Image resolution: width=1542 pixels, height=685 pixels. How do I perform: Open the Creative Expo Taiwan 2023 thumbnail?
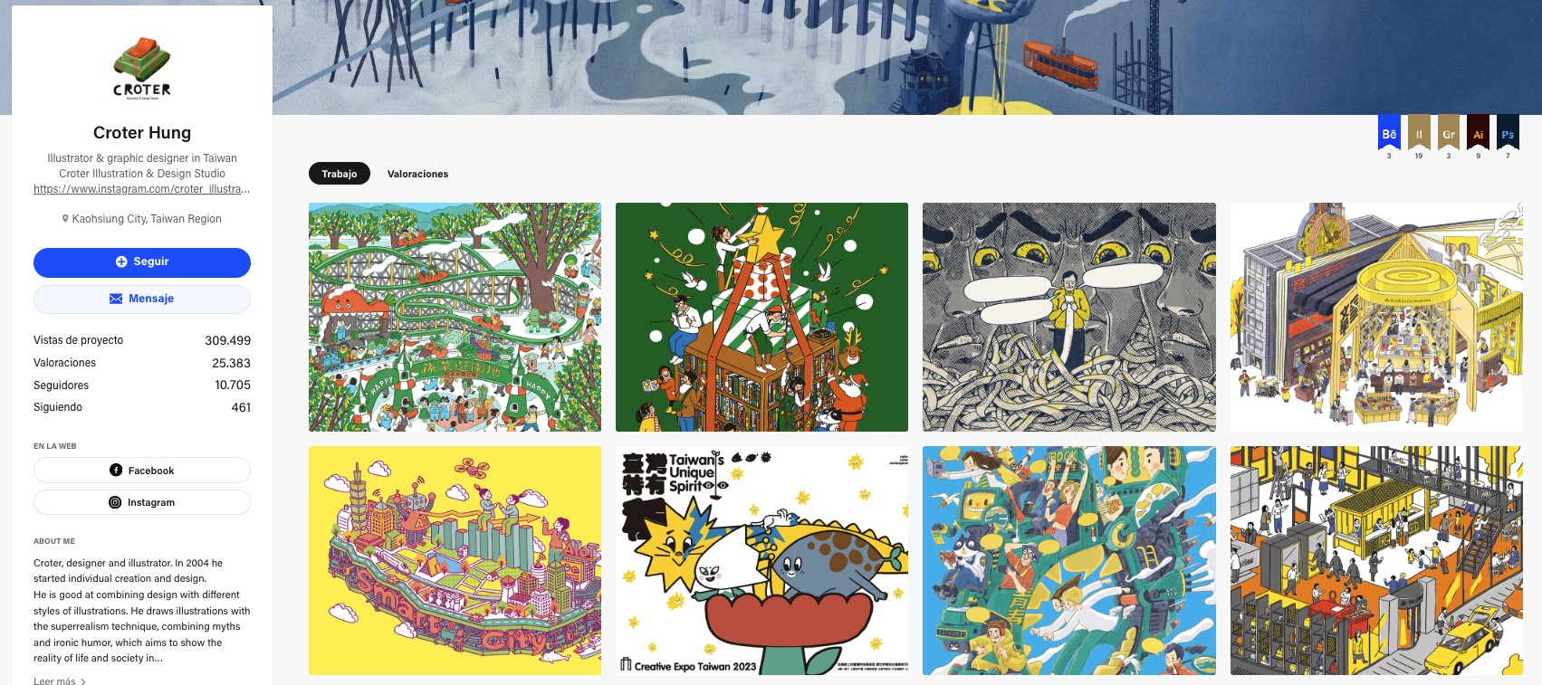761,560
